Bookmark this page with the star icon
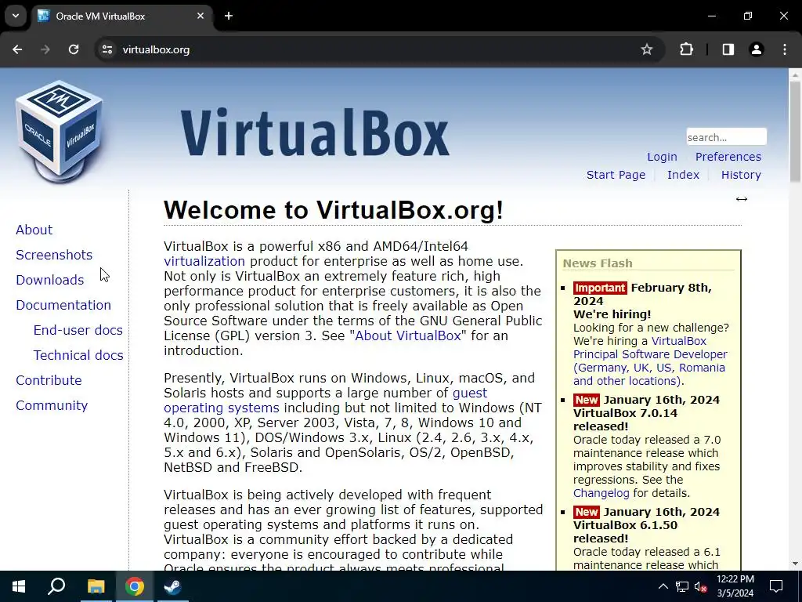This screenshot has width=802, height=602. (x=646, y=49)
